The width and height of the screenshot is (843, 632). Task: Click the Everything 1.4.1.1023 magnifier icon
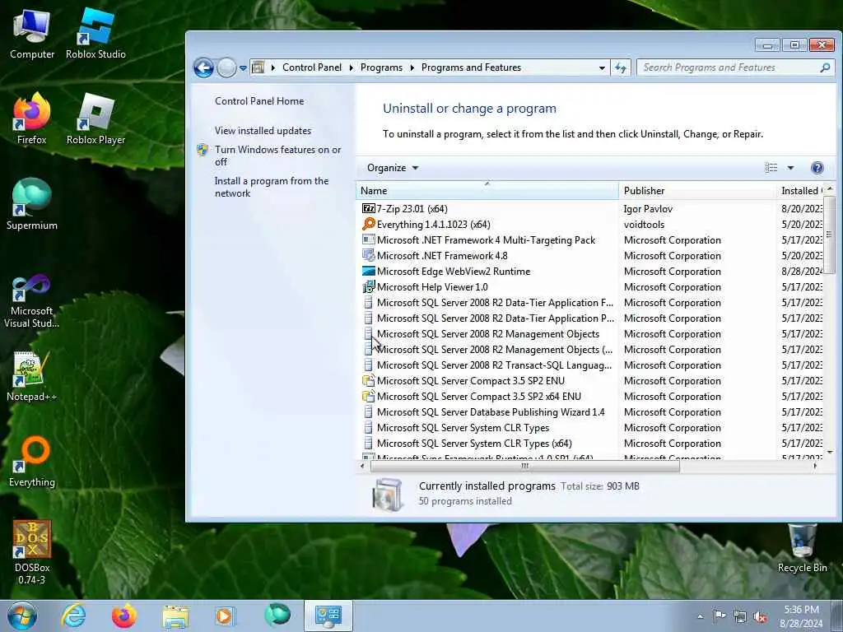coord(368,224)
